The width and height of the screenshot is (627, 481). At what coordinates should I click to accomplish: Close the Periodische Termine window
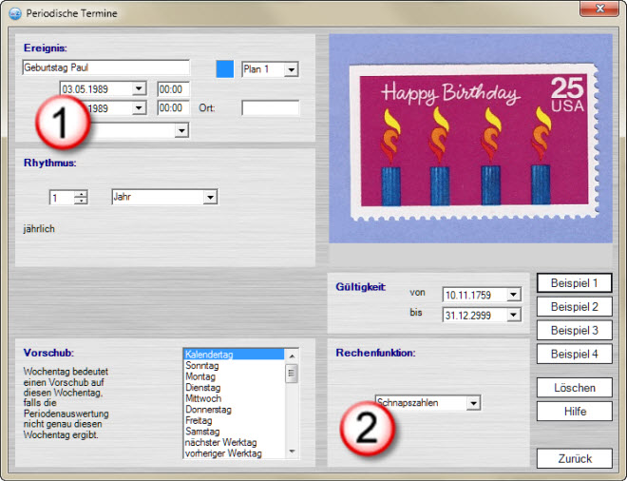[x=598, y=9]
